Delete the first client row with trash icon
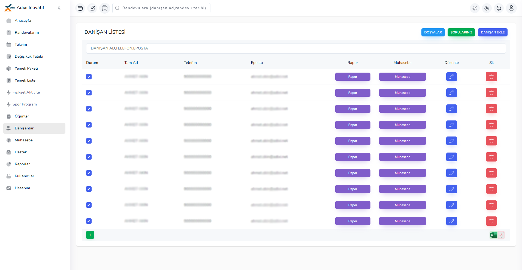The width and height of the screenshot is (522, 270). pos(491,77)
